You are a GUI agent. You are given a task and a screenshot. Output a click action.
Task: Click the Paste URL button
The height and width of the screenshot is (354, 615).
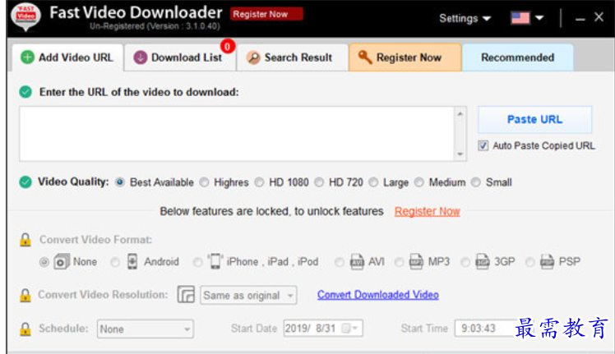534,120
